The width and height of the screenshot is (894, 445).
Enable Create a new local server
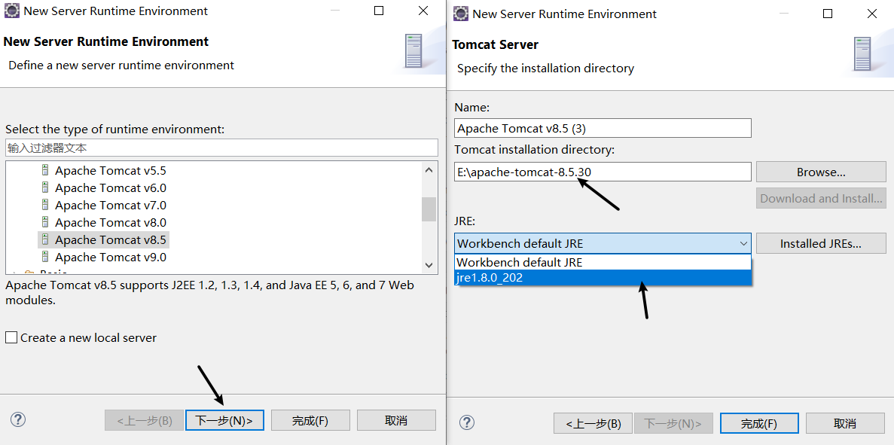pos(11,338)
